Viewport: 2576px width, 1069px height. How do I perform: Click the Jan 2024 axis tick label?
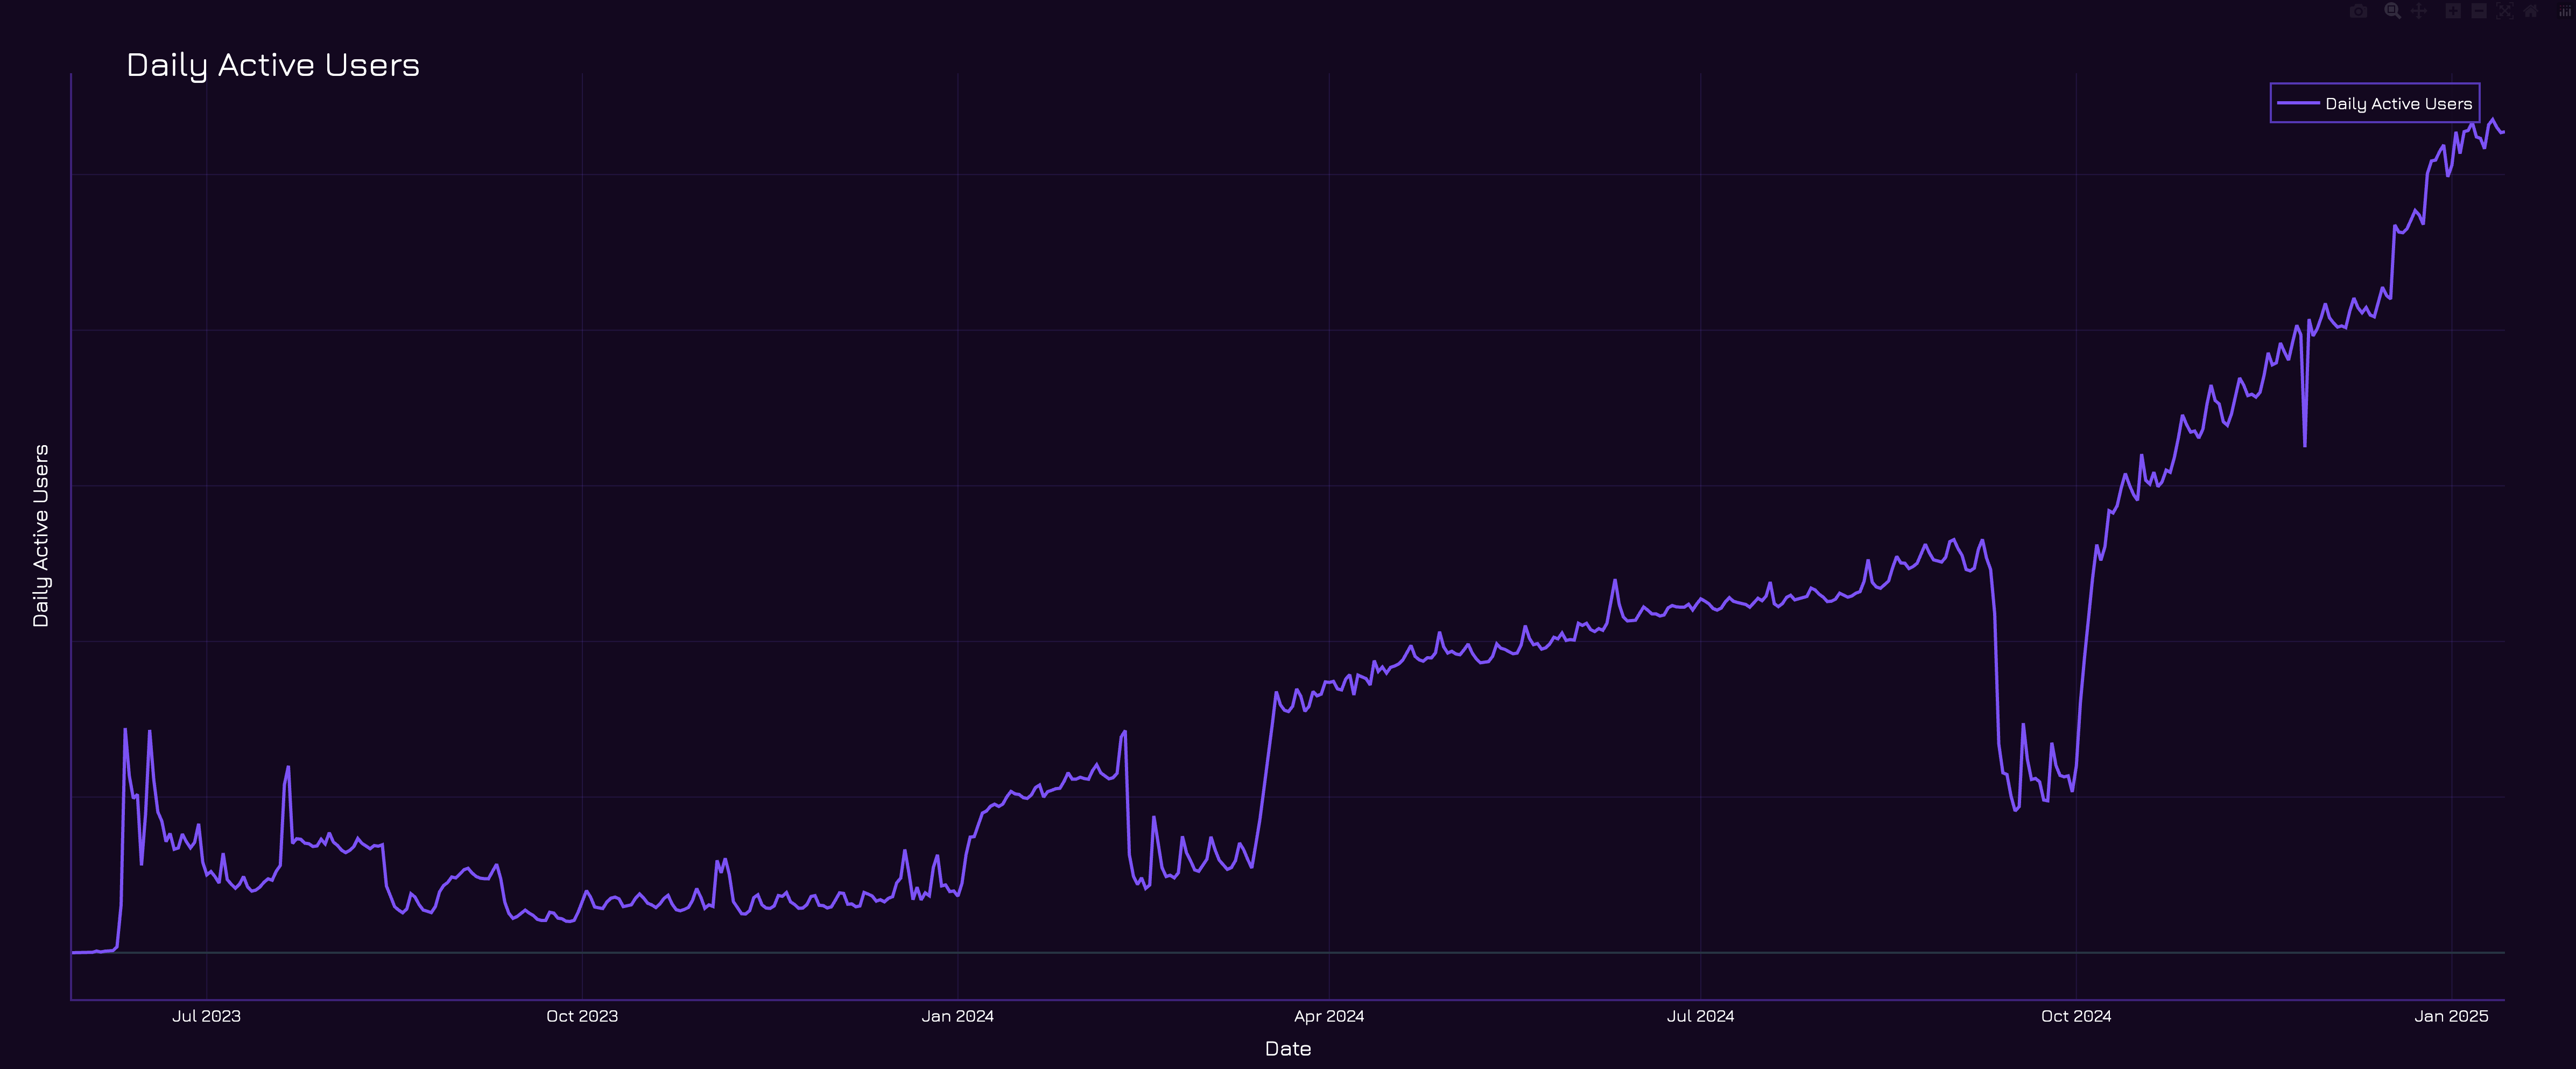(957, 1016)
